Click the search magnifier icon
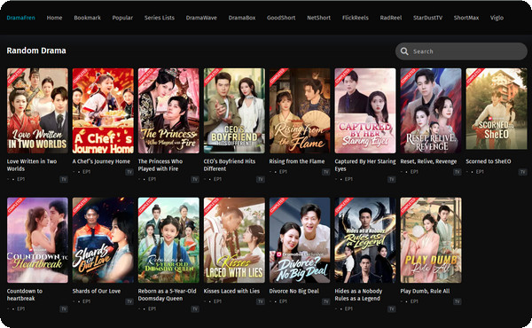 click(404, 51)
